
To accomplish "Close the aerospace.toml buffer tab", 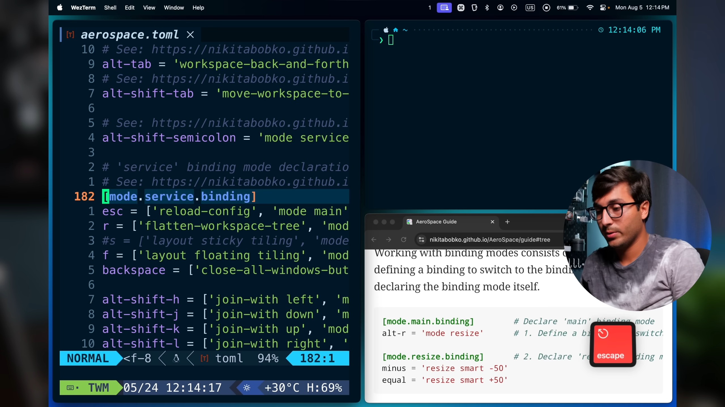I will [x=190, y=35].
